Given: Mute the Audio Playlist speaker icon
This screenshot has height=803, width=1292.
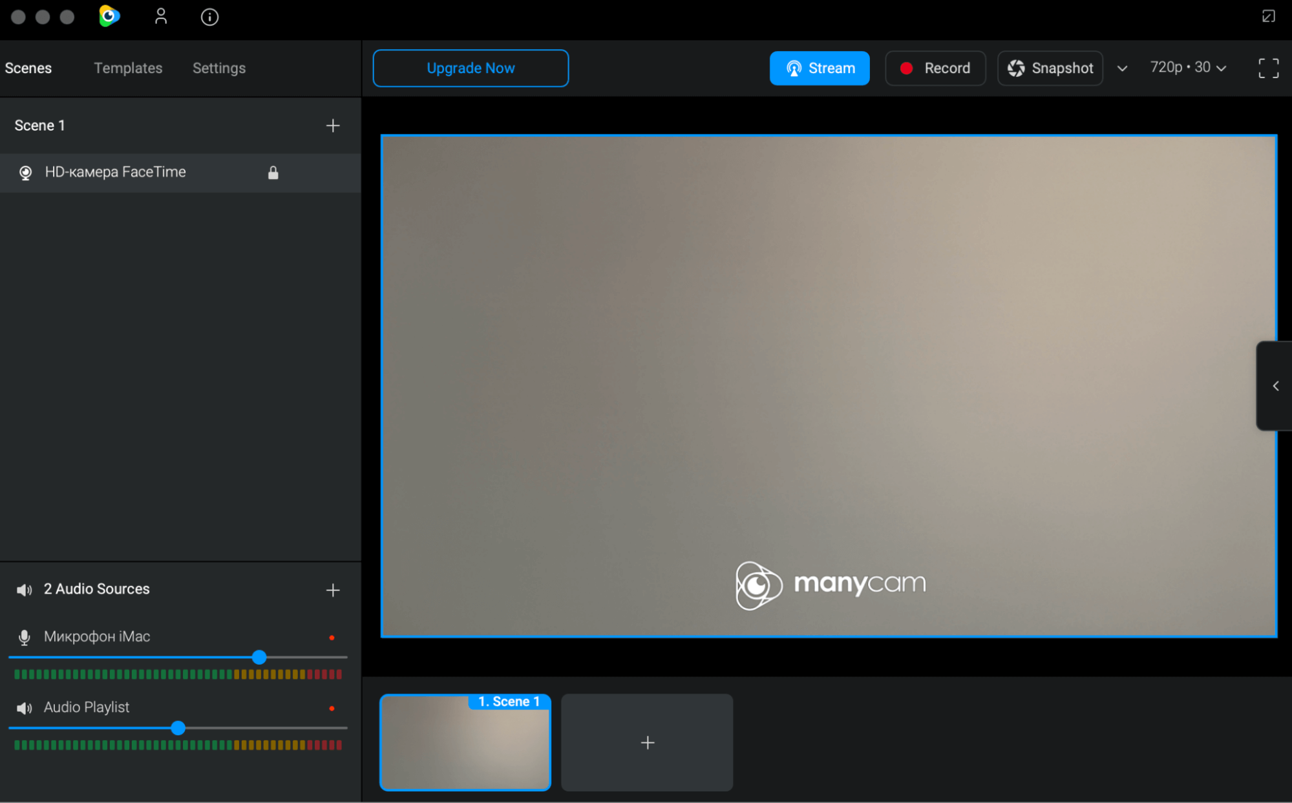Looking at the screenshot, I should pyautogui.click(x=25, y=708).
